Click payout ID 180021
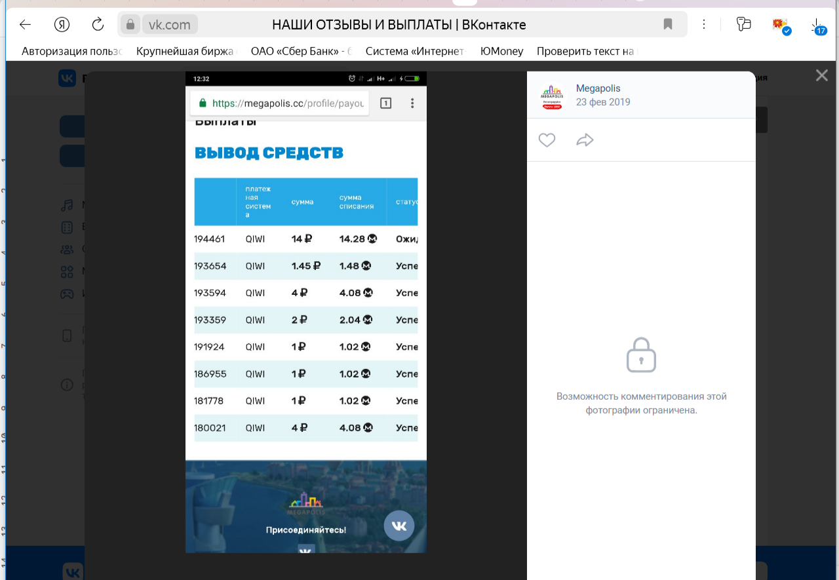The height and width of the screenshot is (580, 839). [x=210, y=427]
